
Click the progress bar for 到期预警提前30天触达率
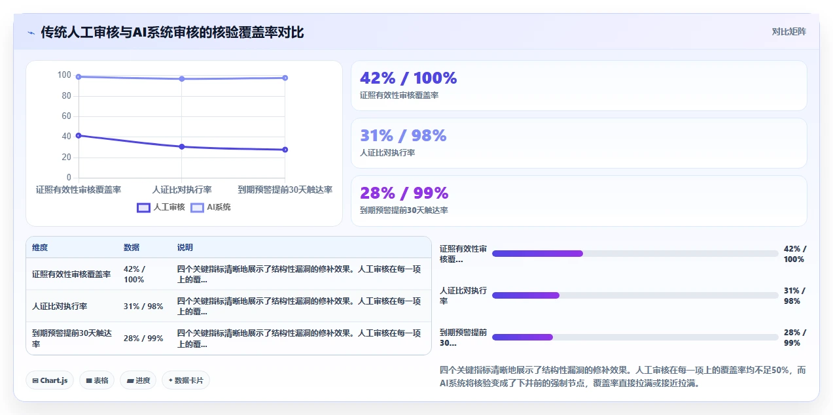point(635,337)
